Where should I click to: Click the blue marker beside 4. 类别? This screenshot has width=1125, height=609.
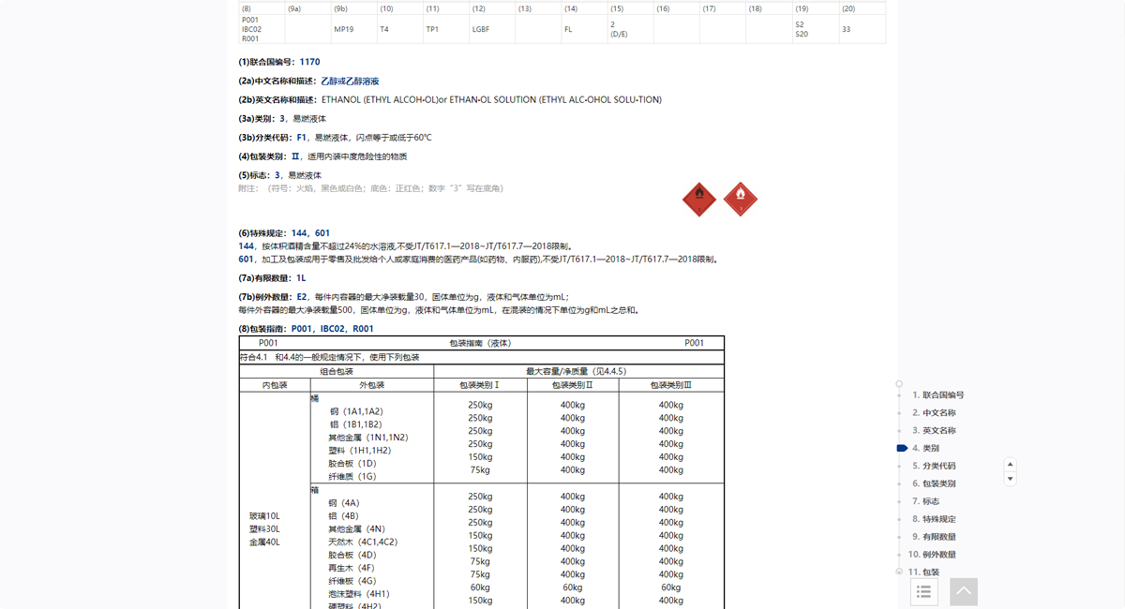(x=902, y=449)
